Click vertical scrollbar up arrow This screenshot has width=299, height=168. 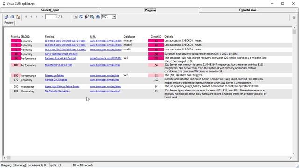[x=294, y=28]
